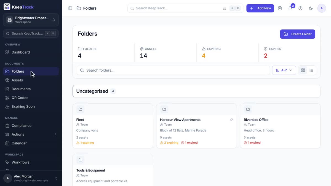Switch to list view layout

tap(311, 70)
